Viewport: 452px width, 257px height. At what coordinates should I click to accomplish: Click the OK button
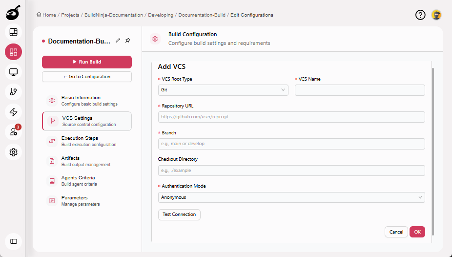click(x=417, y=232)
